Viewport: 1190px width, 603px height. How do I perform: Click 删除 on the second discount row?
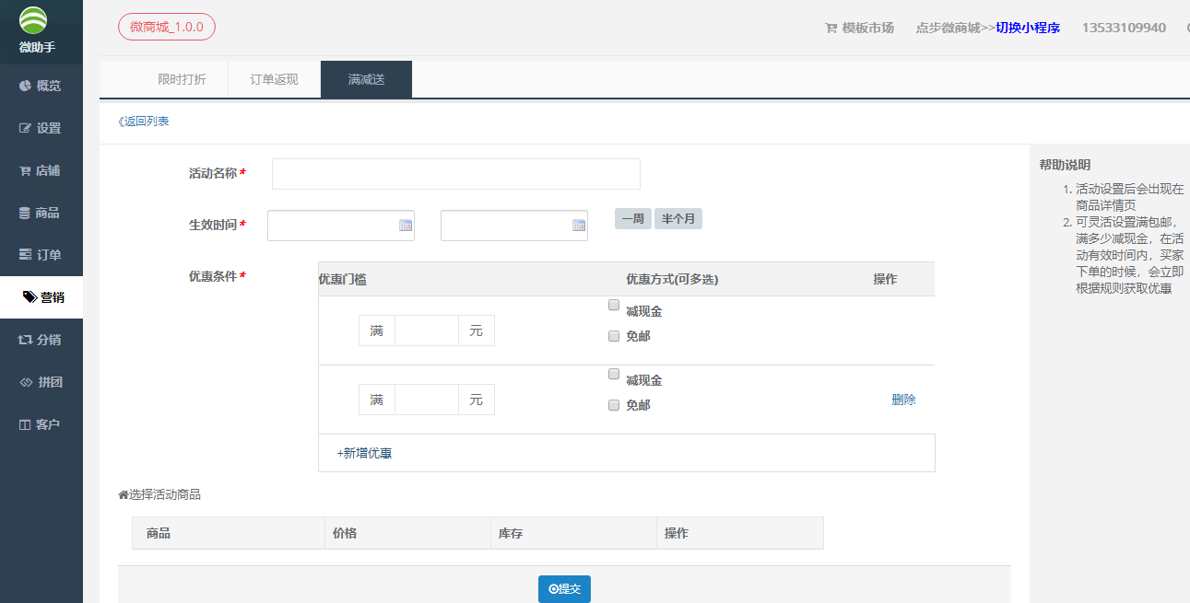pos(903,400)
